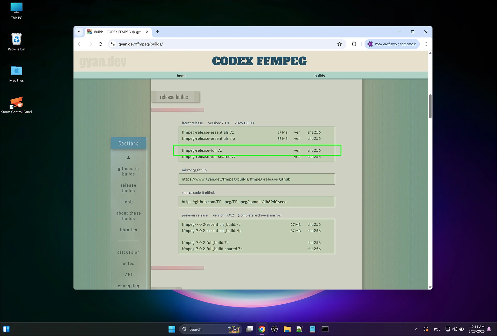Download ffmpeg-release-full-shared.7z
497x336 pixels.
coord(208,157)
